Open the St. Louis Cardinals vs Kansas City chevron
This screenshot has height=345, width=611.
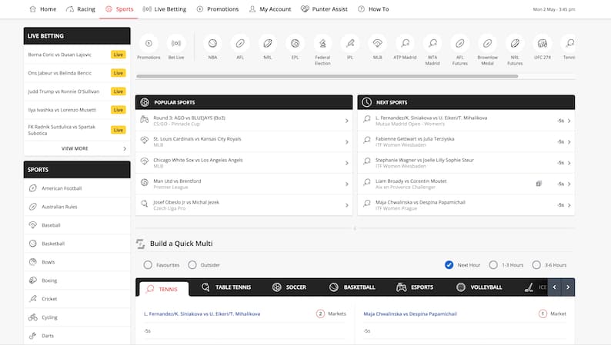346,142
